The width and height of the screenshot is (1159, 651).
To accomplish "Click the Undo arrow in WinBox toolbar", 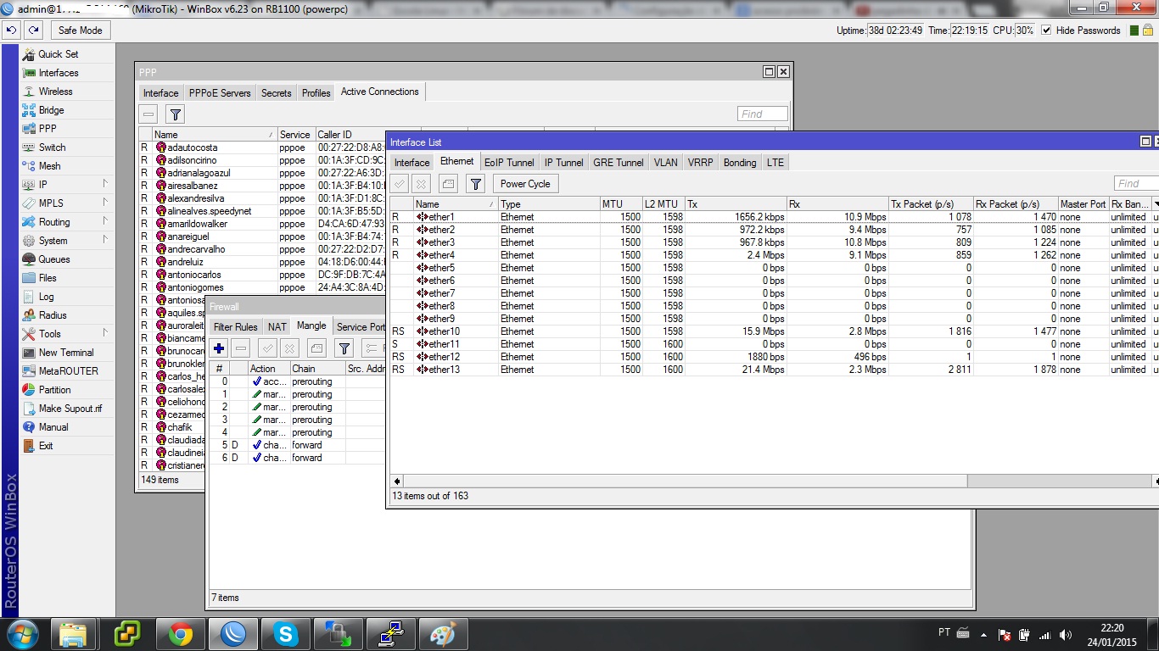I will [11, 30].
